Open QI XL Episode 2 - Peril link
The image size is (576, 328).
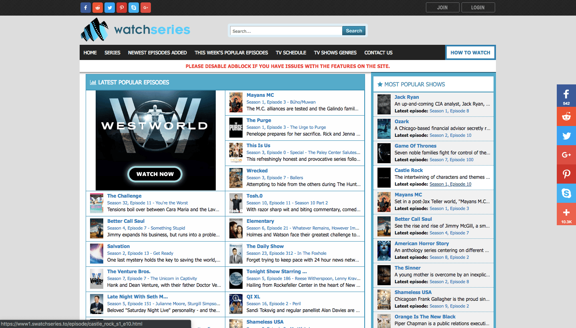[273, 304]
